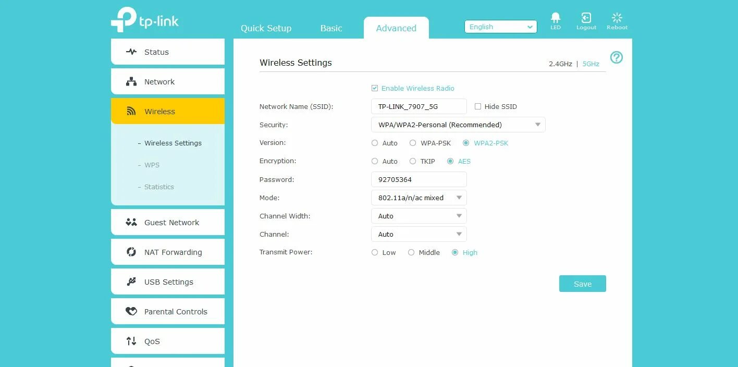Go to Wireless Settings submenu

[x=173, y=143]
